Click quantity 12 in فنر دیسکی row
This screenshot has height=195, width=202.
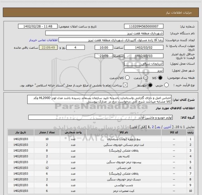coord(47,168)
